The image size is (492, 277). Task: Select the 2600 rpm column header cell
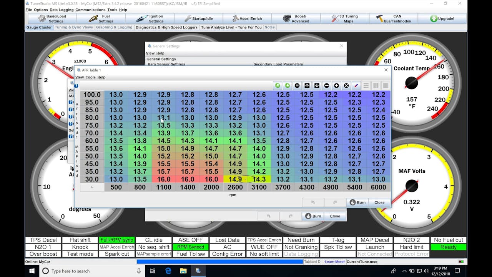(x=234, y=187)
